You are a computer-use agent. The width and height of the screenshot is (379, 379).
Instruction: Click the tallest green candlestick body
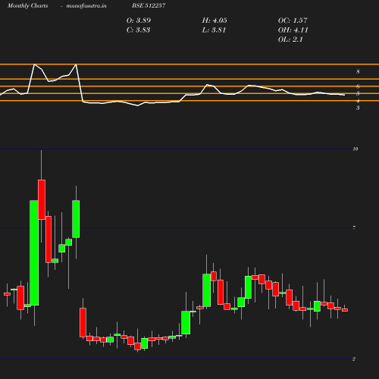coord(34,253)
